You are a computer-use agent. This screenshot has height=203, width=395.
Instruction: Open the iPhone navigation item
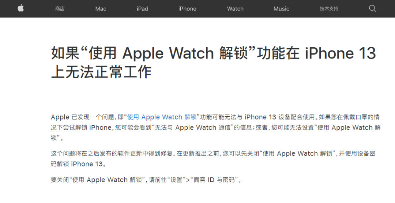click(x=187, y=8)
